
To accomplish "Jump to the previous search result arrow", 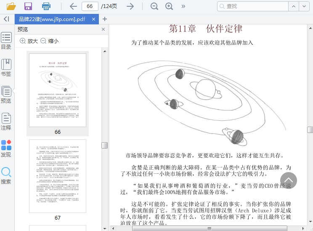I will tap(294, 6).
